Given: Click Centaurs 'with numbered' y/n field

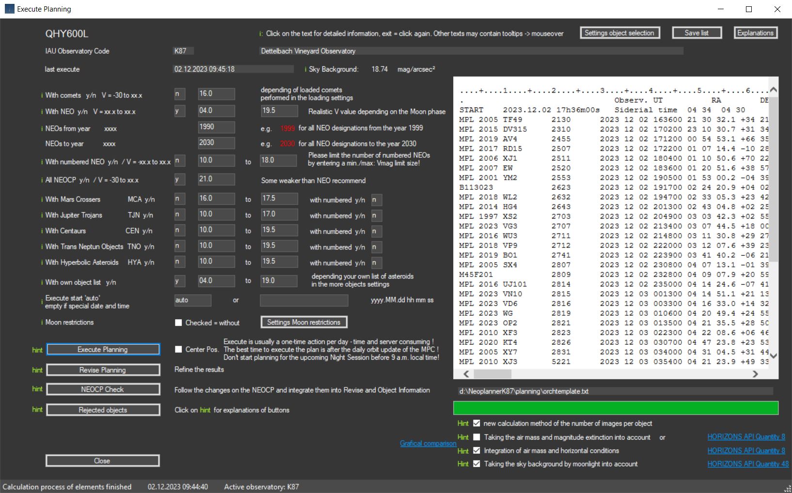Looking at the screenshot, I should [x=377, y=231].
